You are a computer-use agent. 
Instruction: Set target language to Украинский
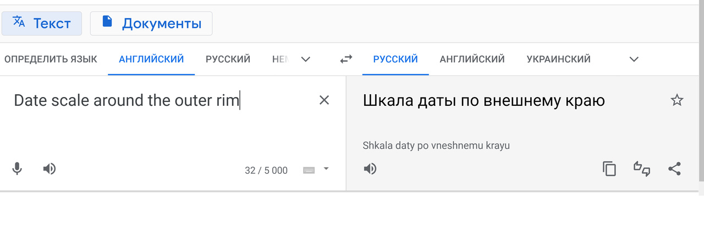[558, 59]
